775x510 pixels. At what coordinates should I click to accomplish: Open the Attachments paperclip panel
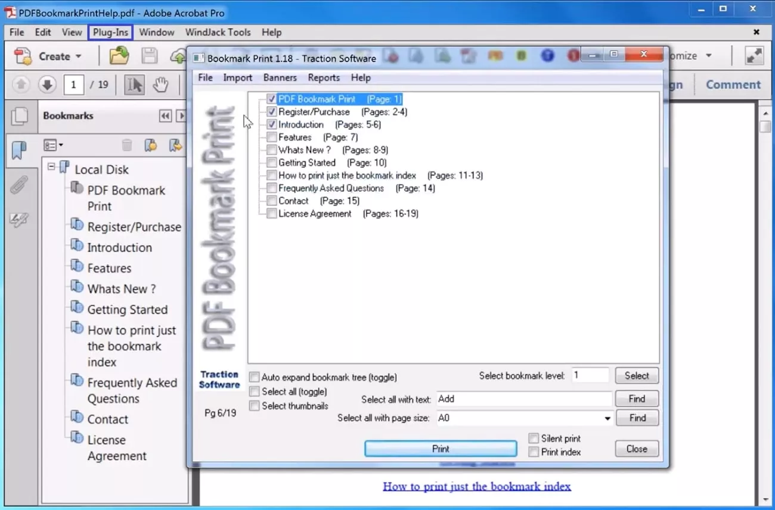[19, 185]
